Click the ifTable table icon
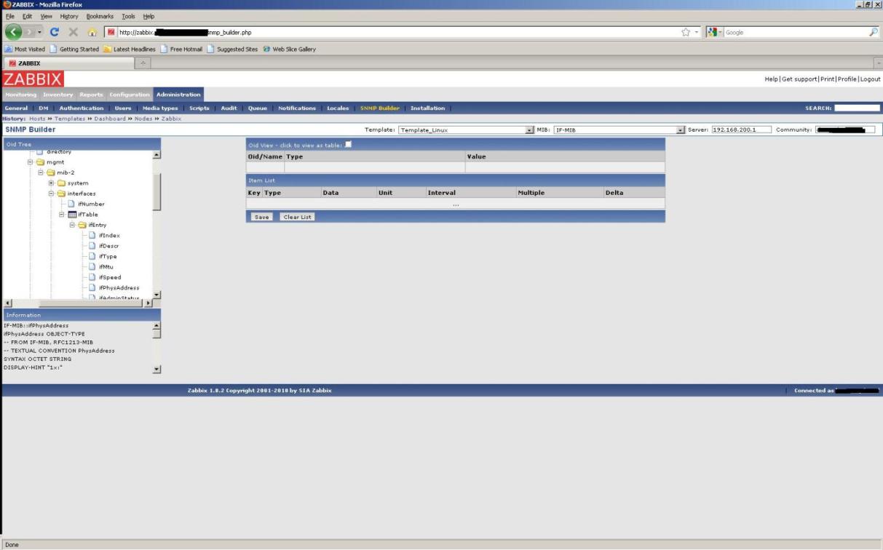 point(72,215)
